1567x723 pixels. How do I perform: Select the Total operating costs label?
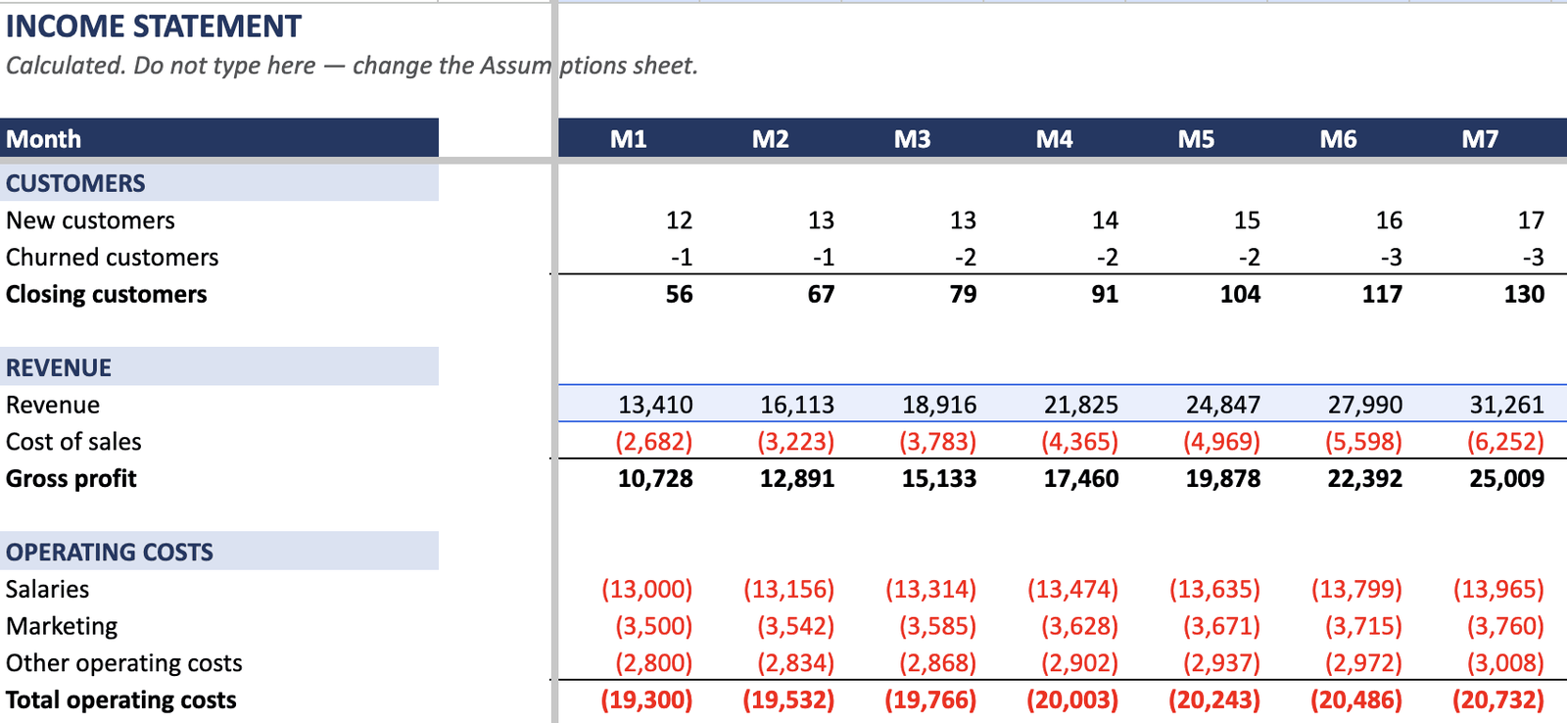coord(121,700)
